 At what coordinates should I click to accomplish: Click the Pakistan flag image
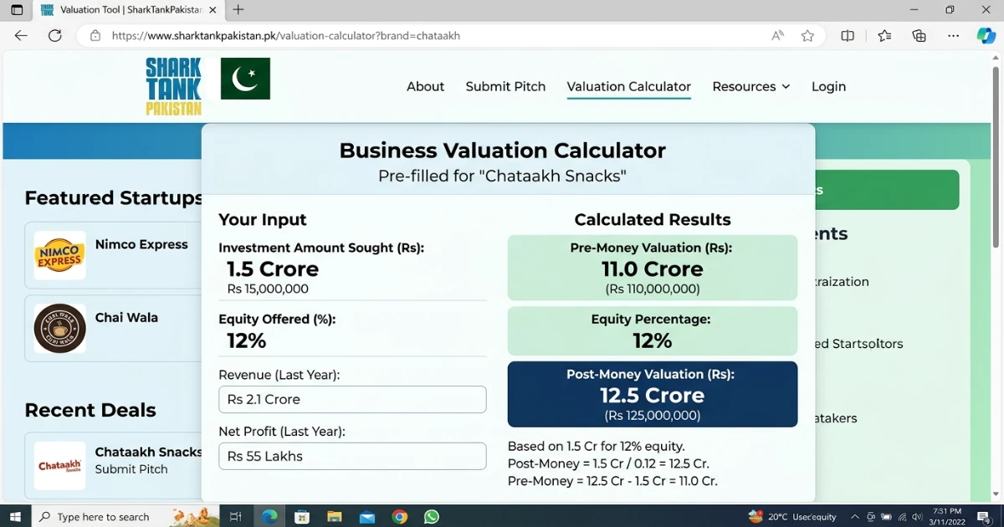pos(245,79)
